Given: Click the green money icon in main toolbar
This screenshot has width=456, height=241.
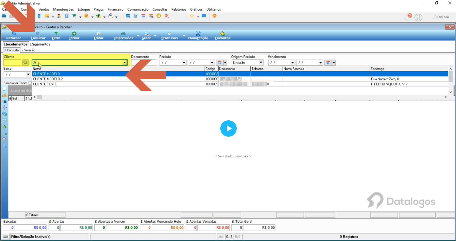Looking at the screenshot, I should point(98,16).
